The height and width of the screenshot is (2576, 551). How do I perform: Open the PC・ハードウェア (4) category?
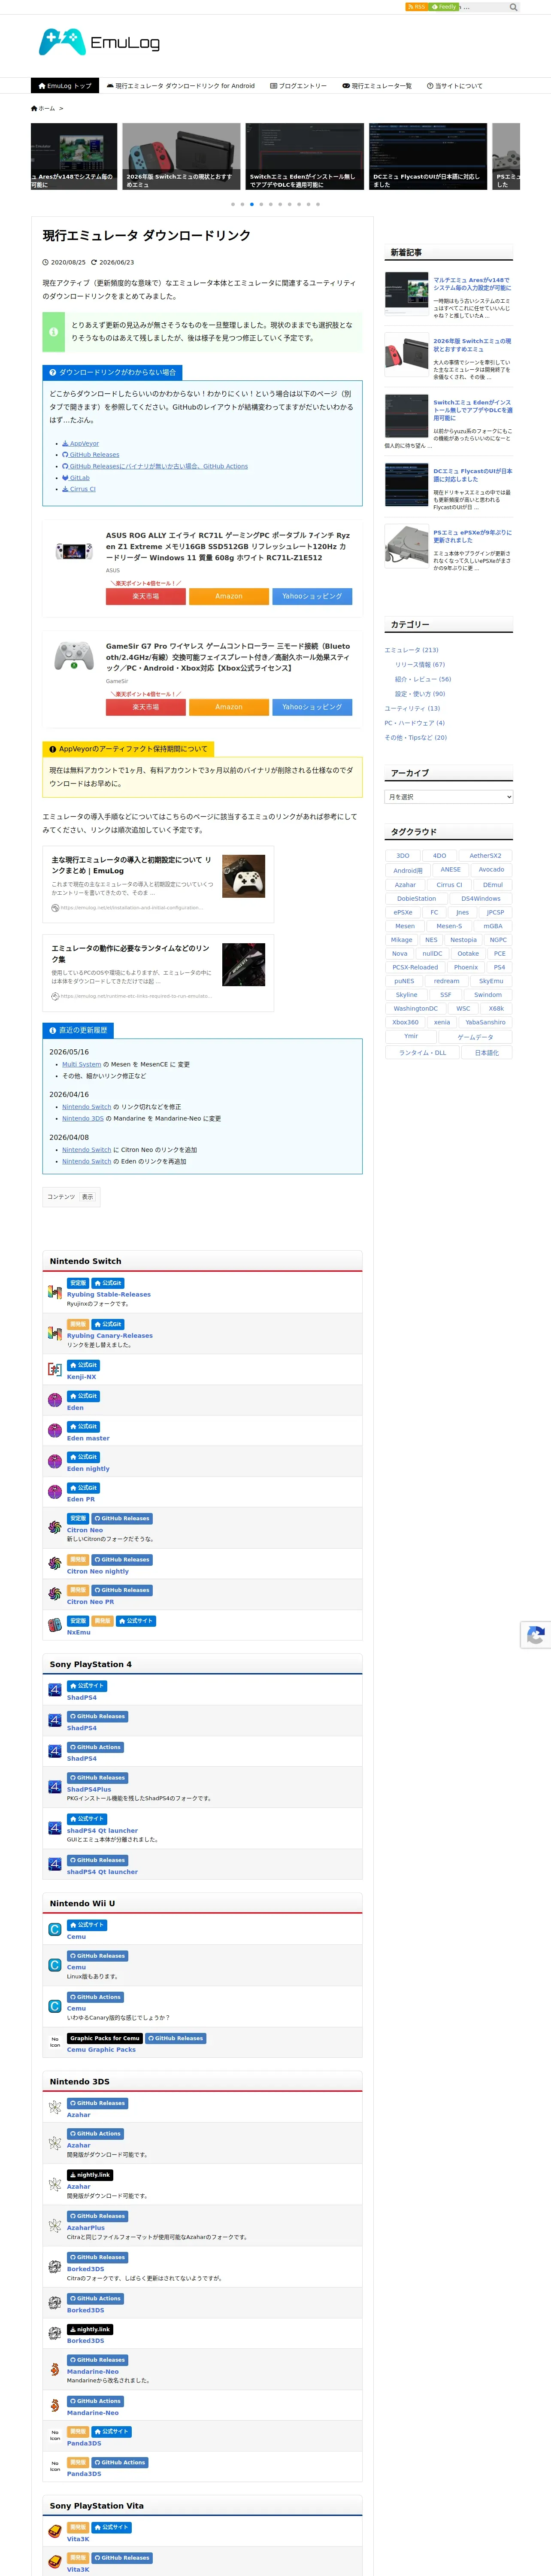[x=415, y=723]
